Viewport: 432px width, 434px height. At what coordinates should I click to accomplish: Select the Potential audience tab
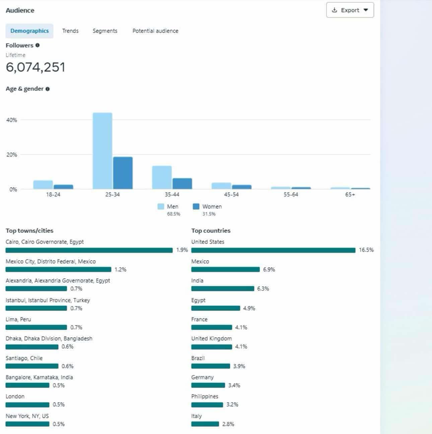(x=155, y=31)
